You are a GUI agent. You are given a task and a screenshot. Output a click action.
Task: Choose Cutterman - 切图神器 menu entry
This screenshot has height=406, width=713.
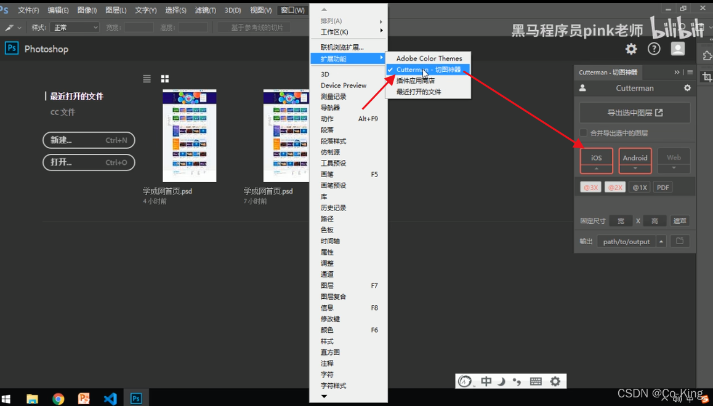coord(428,70)
